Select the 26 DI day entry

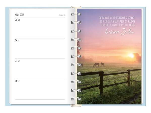point(17,40)
